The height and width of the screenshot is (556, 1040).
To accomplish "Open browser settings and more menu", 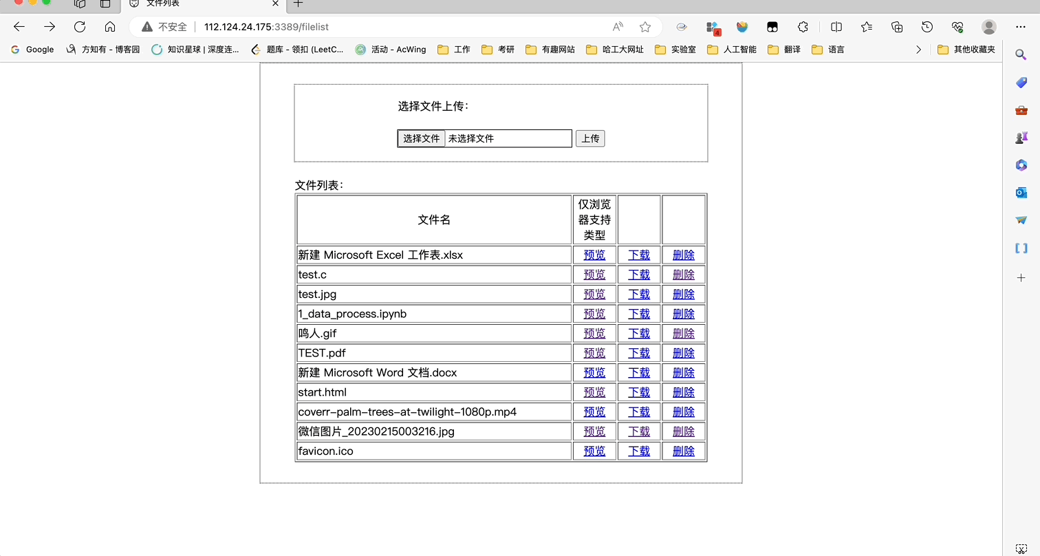I will 1021,27.
